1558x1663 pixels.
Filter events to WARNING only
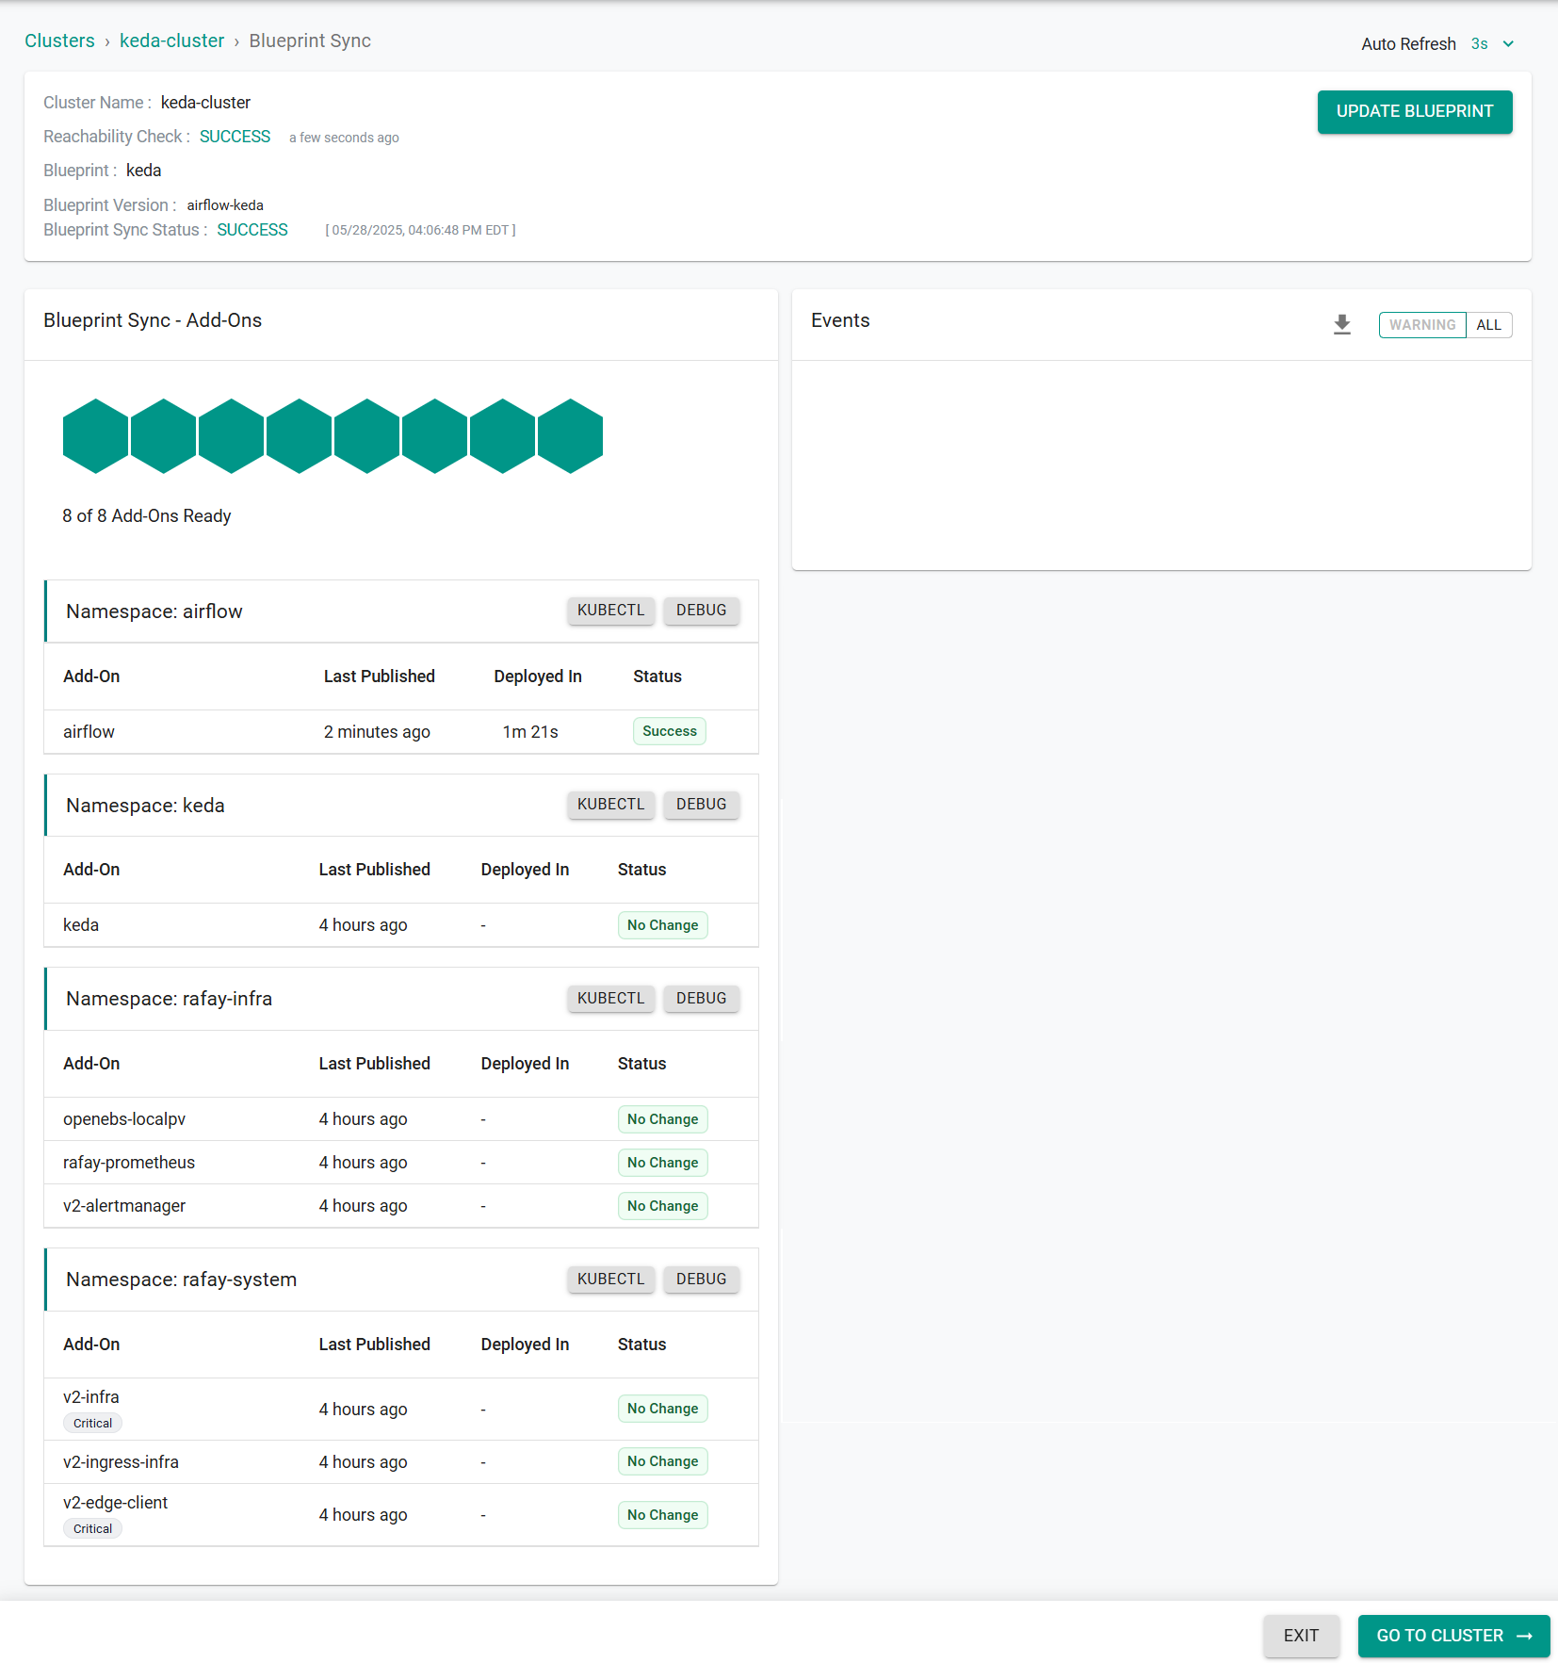[1422, 325]
